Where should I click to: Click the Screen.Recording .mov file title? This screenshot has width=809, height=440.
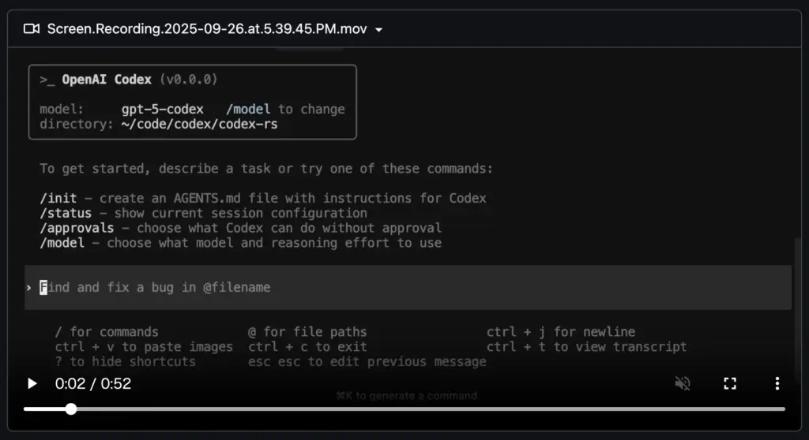pos(209,29)
